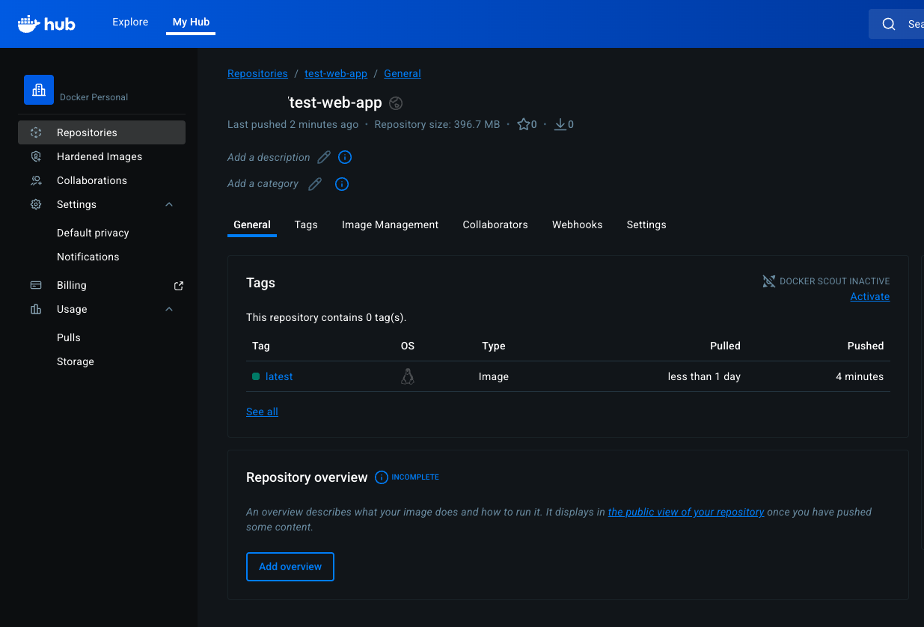Click the Docker Personal organization avatar icon
This screenshot has width=924, height=627.
tap(39, 90)
